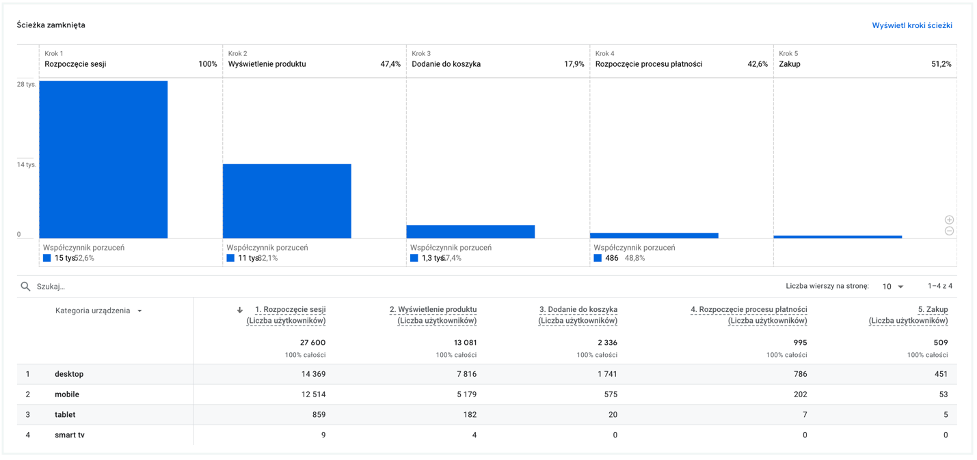Click the Rozpoczęcie sesji funnel bar

click(103, 160)
